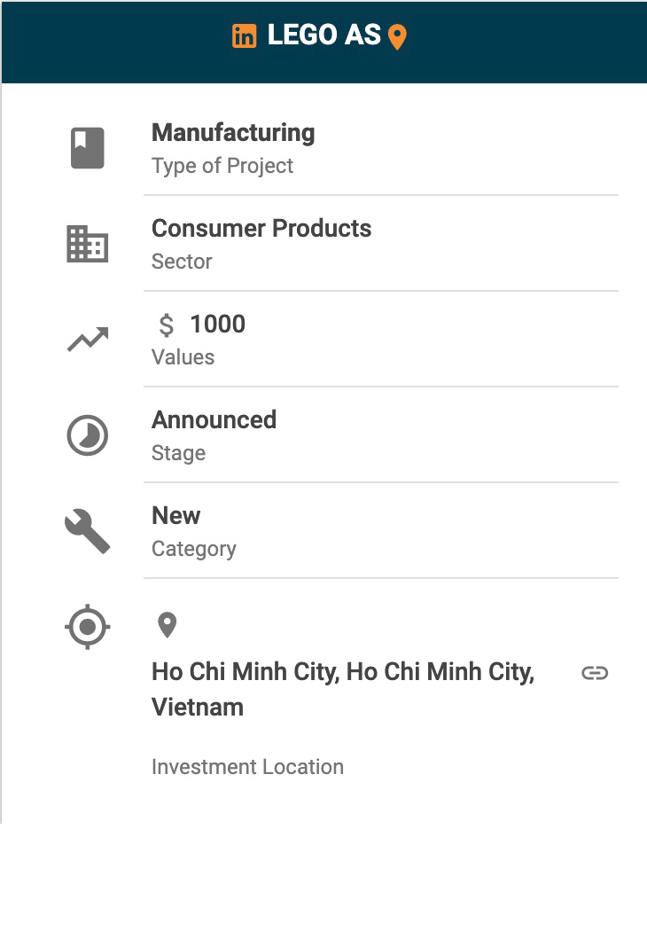The width and height of the screenshot is (647, 931).
Task: Click the dollar sign currency symbol
Action: coord(166,325)
